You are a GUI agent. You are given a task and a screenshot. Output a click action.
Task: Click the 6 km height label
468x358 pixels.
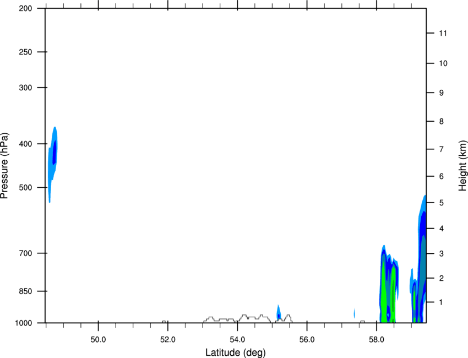[442, 176]
